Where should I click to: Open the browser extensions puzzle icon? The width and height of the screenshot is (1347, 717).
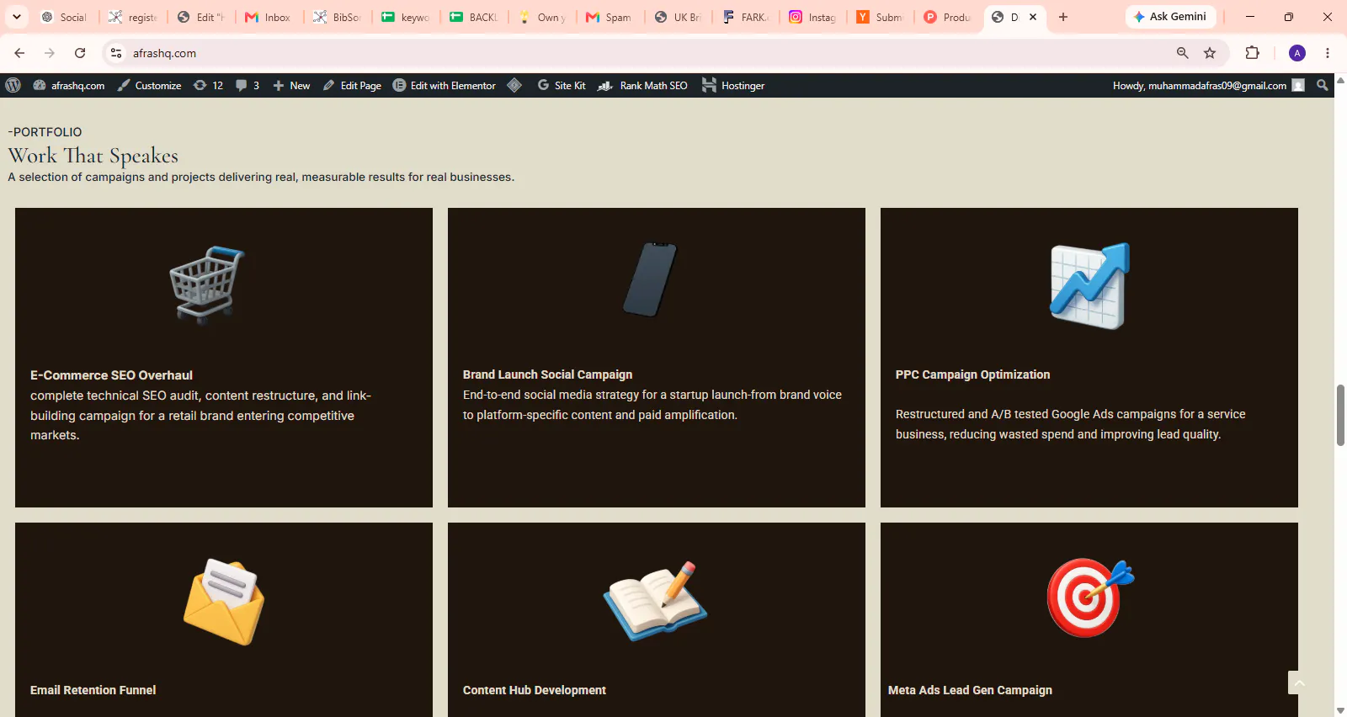(x=1252, y=53)
